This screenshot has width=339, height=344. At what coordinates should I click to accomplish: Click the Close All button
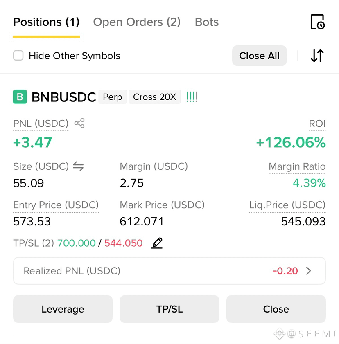tap(259, 56)
